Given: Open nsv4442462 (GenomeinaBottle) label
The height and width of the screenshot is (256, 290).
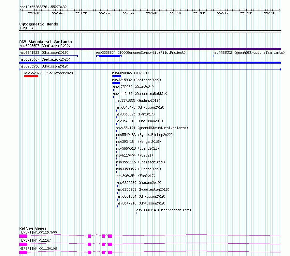Looking at the screenshot, I should 140,94.
